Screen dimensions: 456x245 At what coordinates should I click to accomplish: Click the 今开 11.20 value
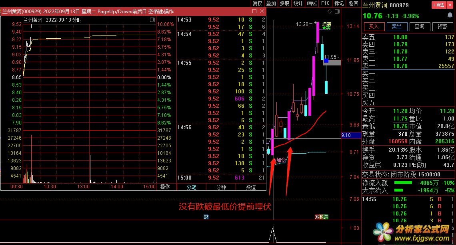(400, 111)
